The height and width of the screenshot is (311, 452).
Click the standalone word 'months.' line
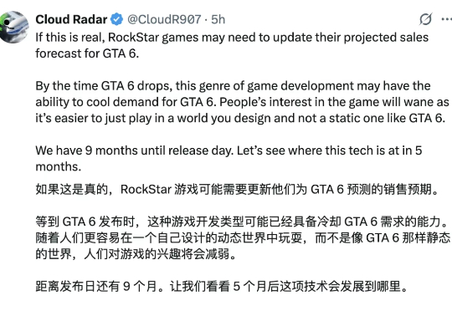[x=59, y=166]
